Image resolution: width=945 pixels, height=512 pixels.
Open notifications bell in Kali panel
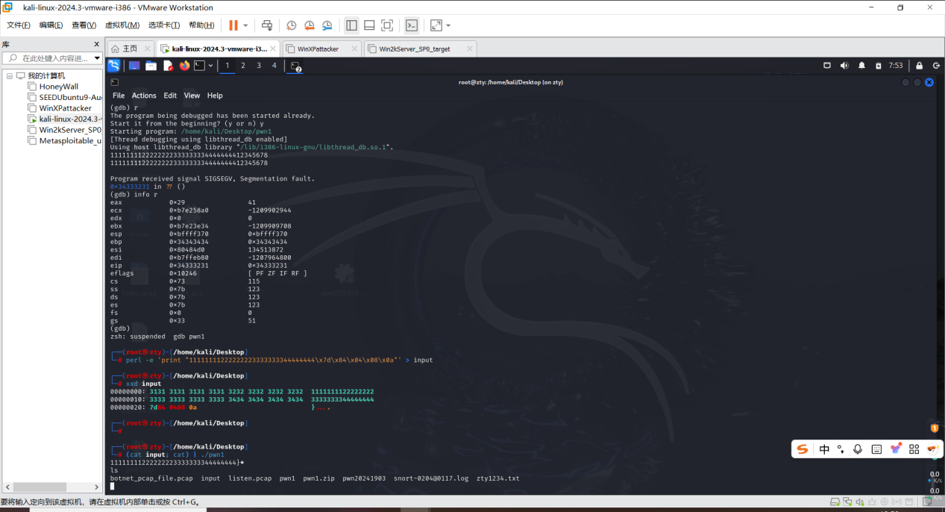[x=862, y=66]
